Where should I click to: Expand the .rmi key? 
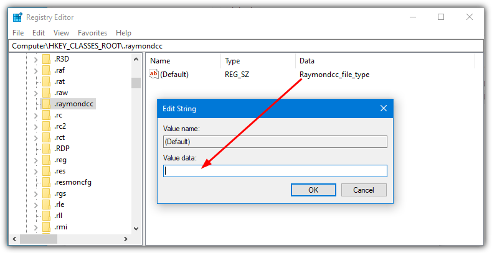(35, 228)
